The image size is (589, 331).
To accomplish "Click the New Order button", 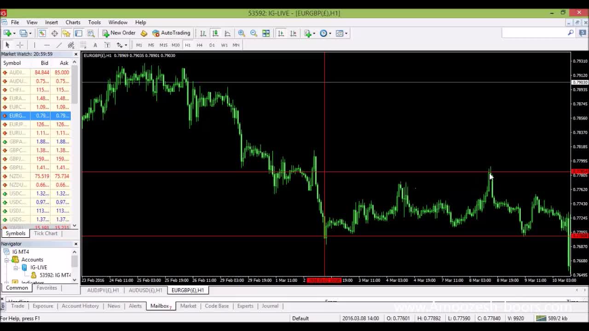I will [119, 33].
